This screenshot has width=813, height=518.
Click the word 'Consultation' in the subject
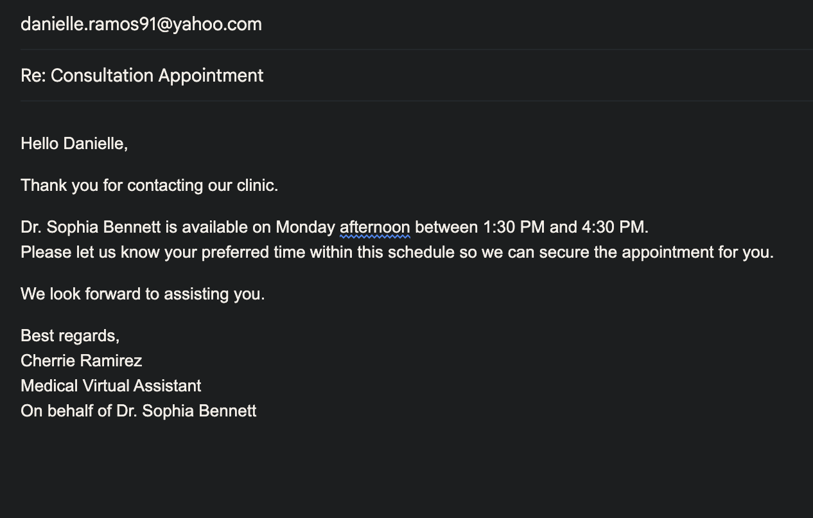(102, 76)
